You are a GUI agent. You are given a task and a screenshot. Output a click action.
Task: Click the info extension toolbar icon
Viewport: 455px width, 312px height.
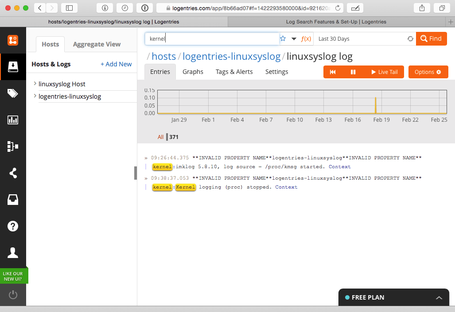pyautogui.click(x=105, y=8)
